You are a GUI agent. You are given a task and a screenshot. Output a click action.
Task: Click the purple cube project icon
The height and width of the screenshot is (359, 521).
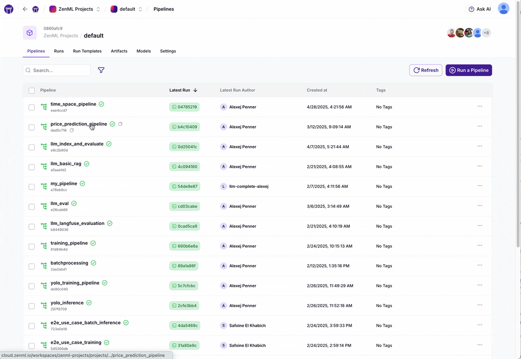(30, 33)
